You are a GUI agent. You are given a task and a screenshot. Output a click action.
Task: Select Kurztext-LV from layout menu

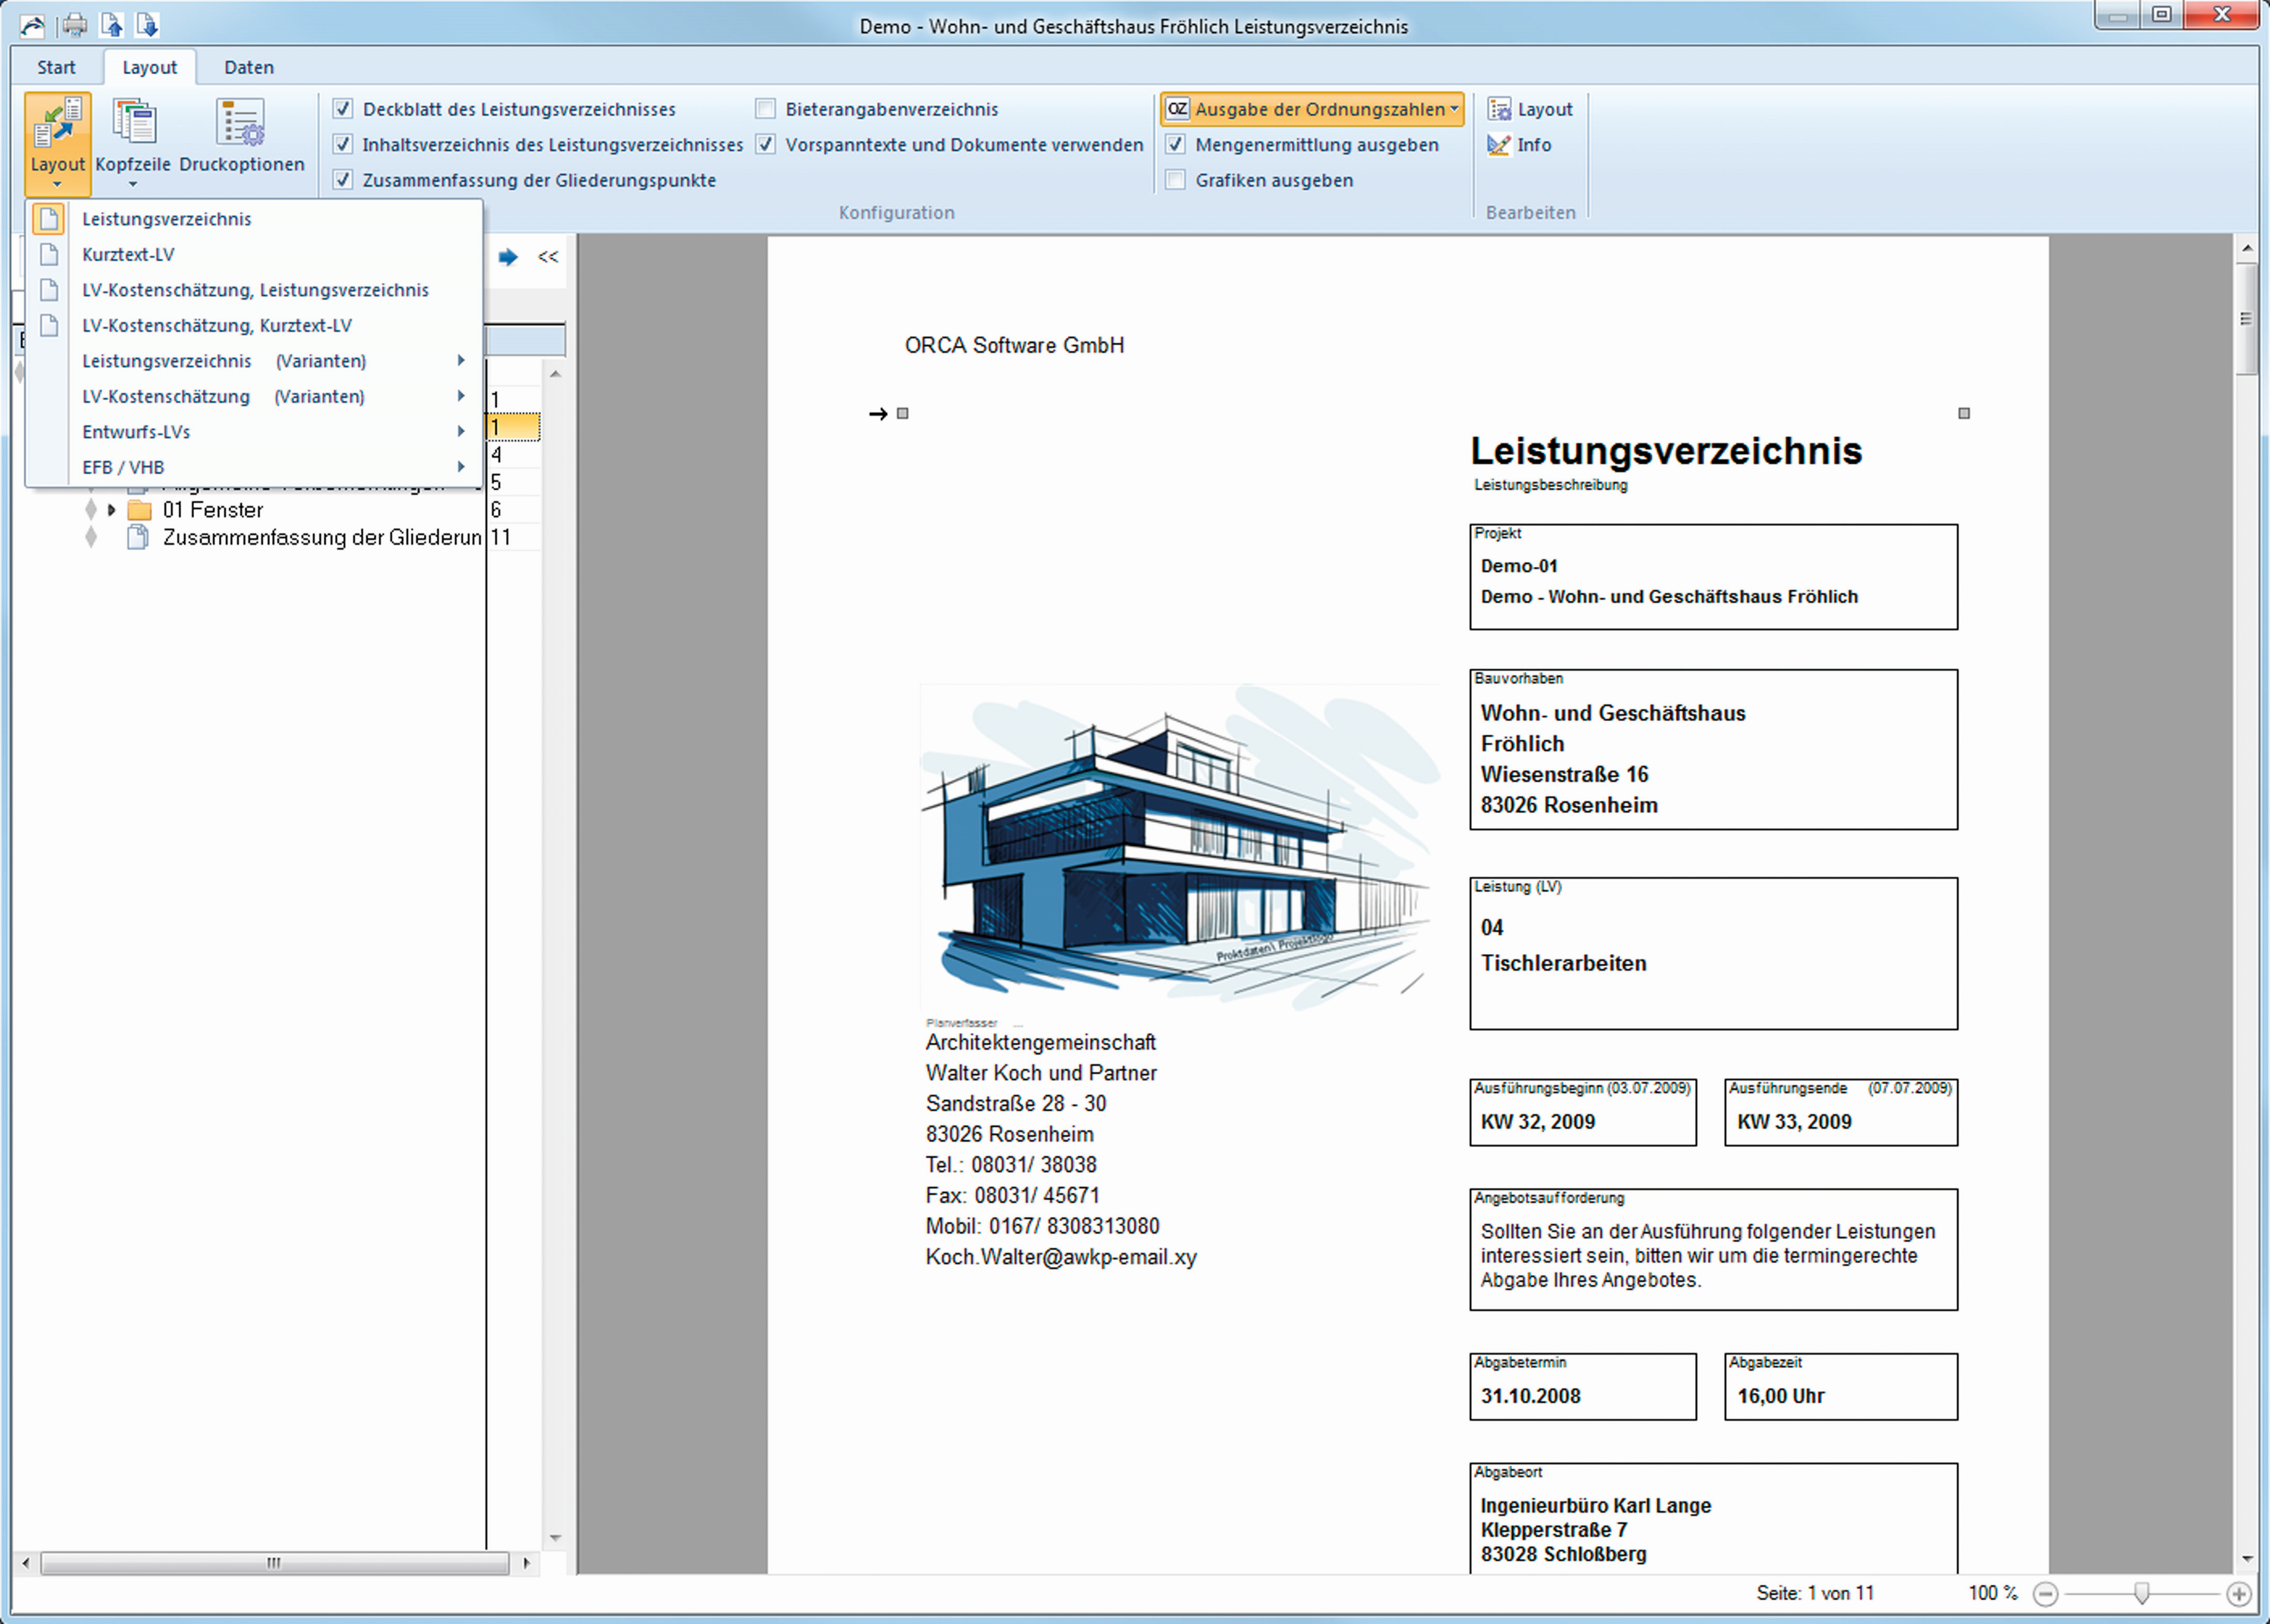click(x=128, y=254)
